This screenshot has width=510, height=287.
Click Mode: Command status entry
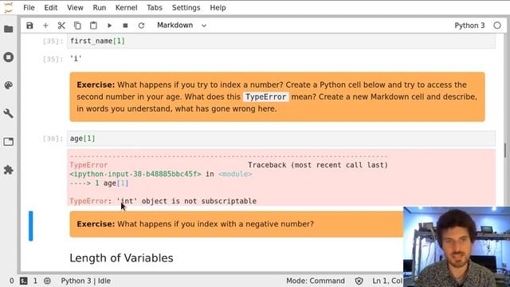[316, 281]
